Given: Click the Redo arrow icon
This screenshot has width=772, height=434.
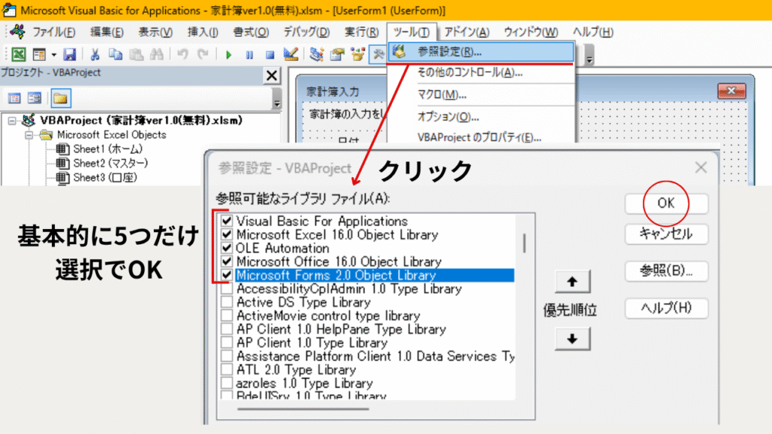Looking at the screenshot, I should tap(203, 54).
